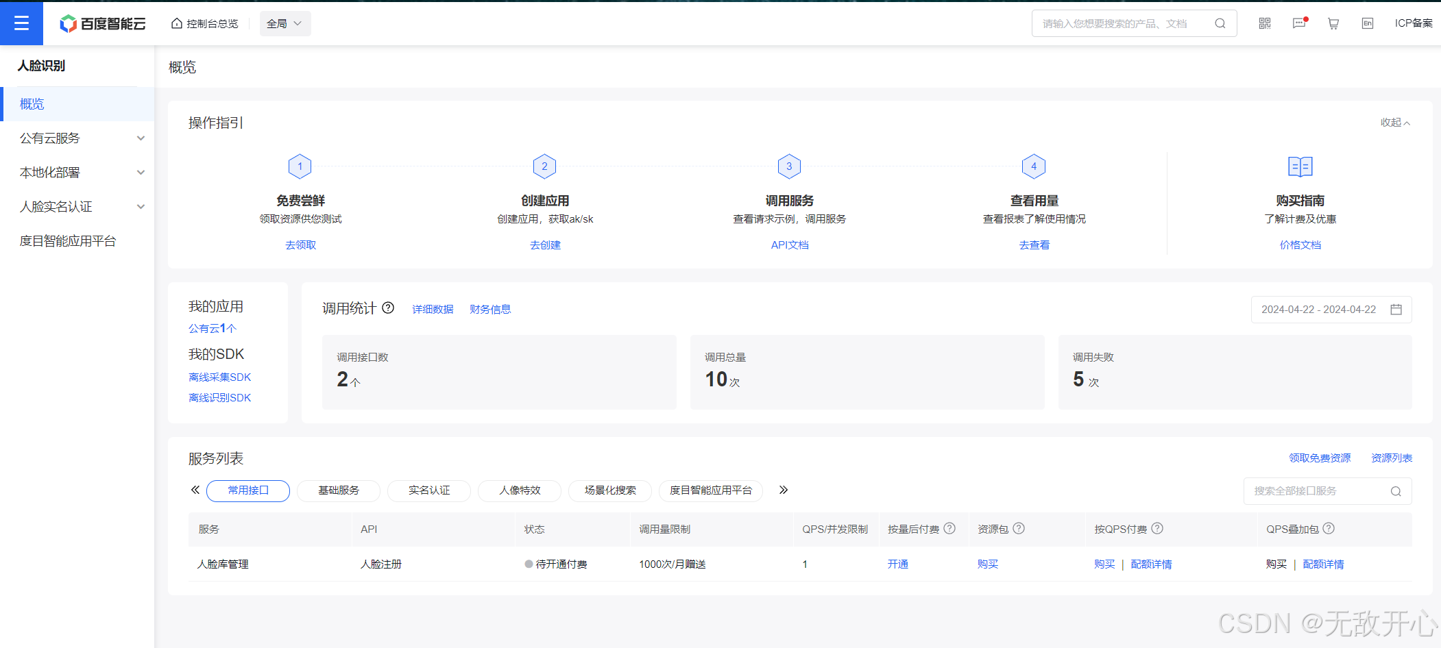Click step 4 hexagon icon
This screenshot has width=1441, height=648.
tap(1034, 166)
